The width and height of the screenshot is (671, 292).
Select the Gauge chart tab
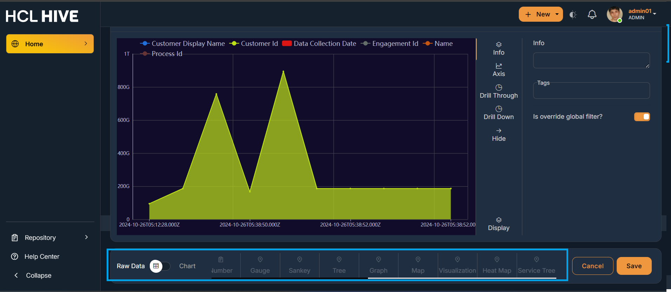tap(260, 266)
